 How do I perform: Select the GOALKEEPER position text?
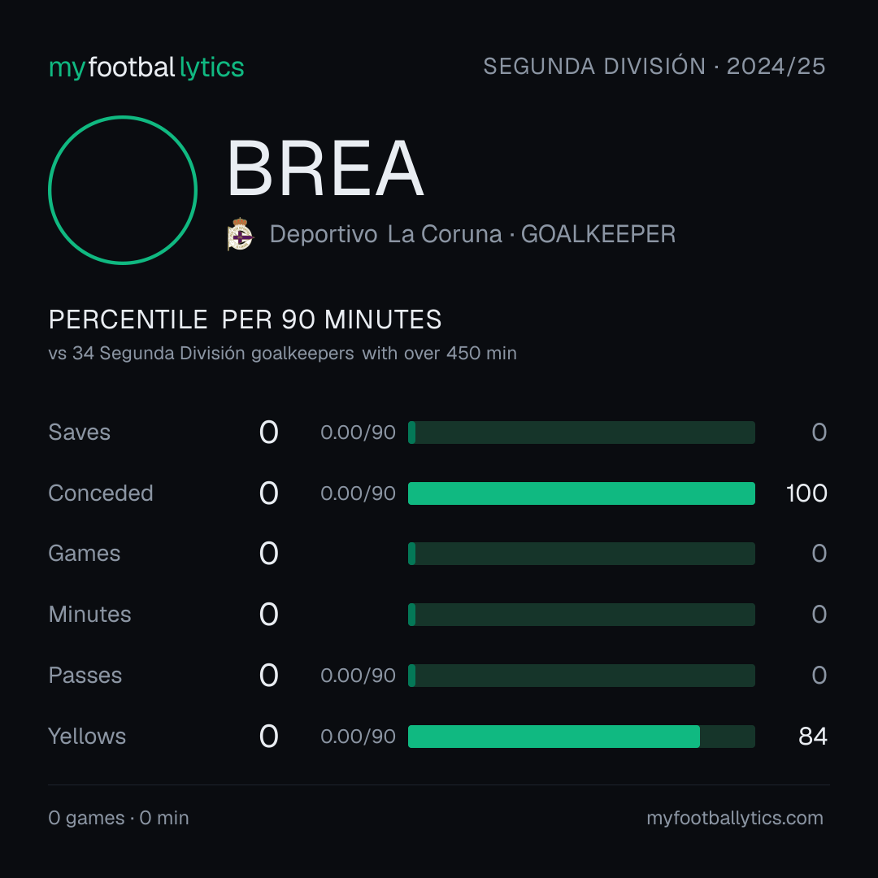[598, 234]
